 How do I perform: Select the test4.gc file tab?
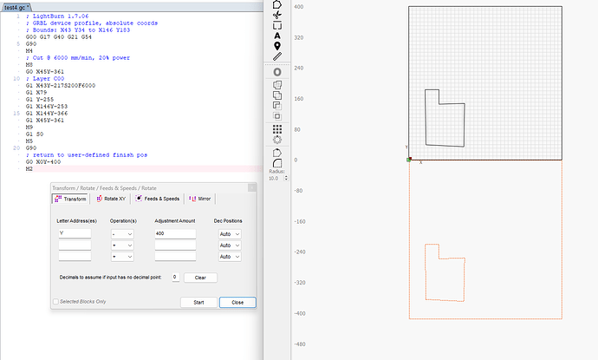(16, 7)
